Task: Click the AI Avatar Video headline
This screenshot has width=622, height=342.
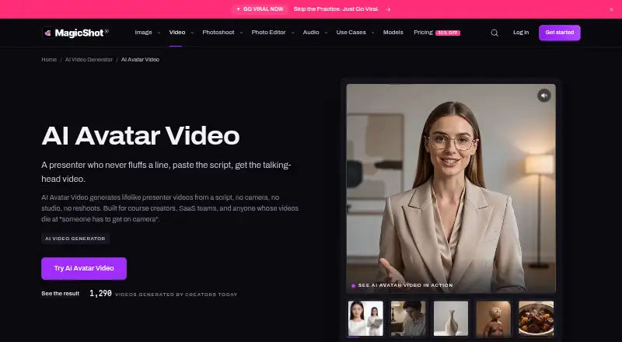Action: (141, 136)
